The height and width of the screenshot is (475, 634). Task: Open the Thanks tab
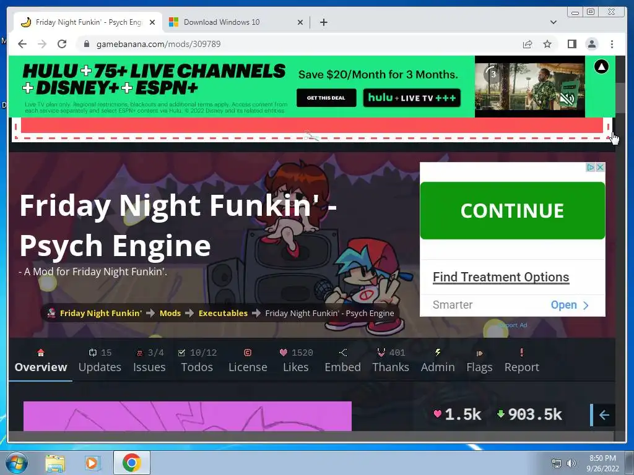(391, 361)
